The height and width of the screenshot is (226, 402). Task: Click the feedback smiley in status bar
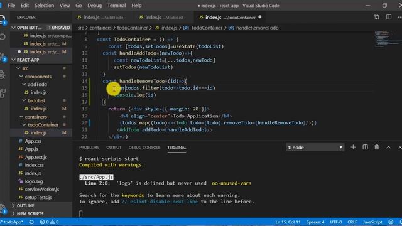pos(391,222)
